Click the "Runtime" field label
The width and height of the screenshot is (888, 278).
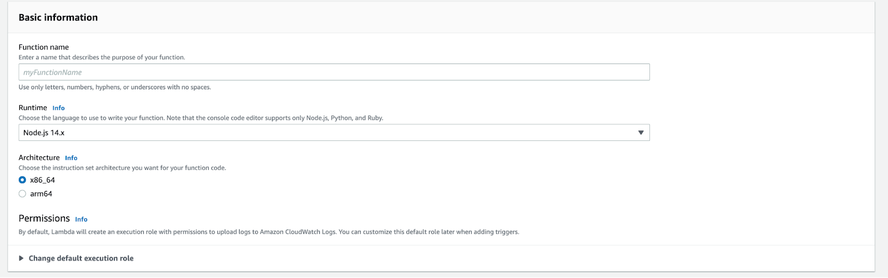tap(33, 108)
